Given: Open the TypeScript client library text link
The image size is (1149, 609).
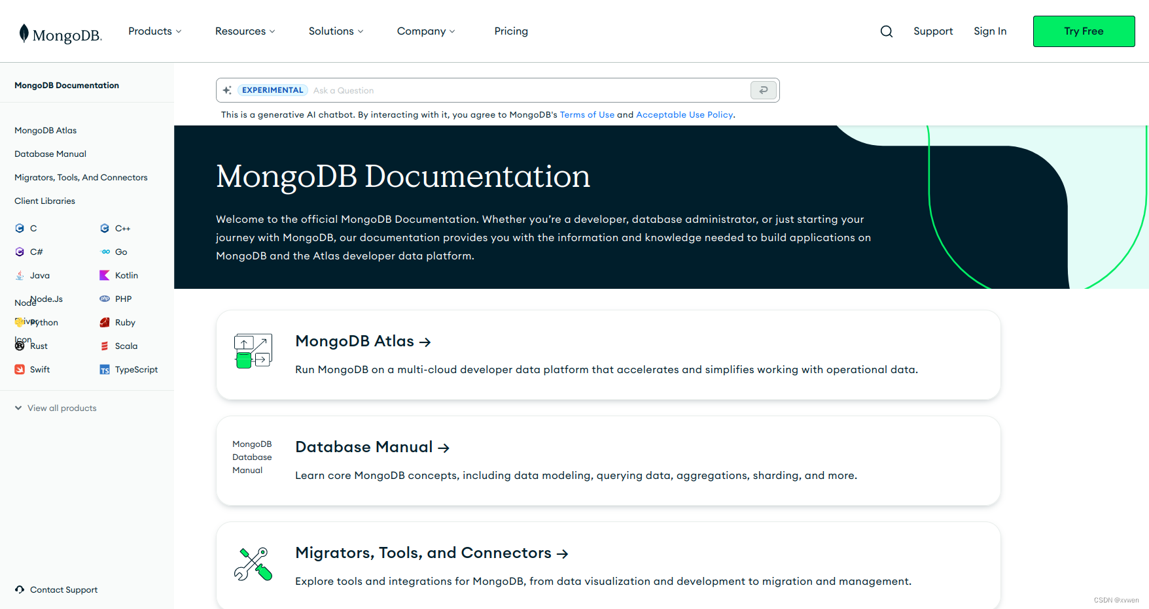Looking at the screenshot, I should tap(136, 369).
